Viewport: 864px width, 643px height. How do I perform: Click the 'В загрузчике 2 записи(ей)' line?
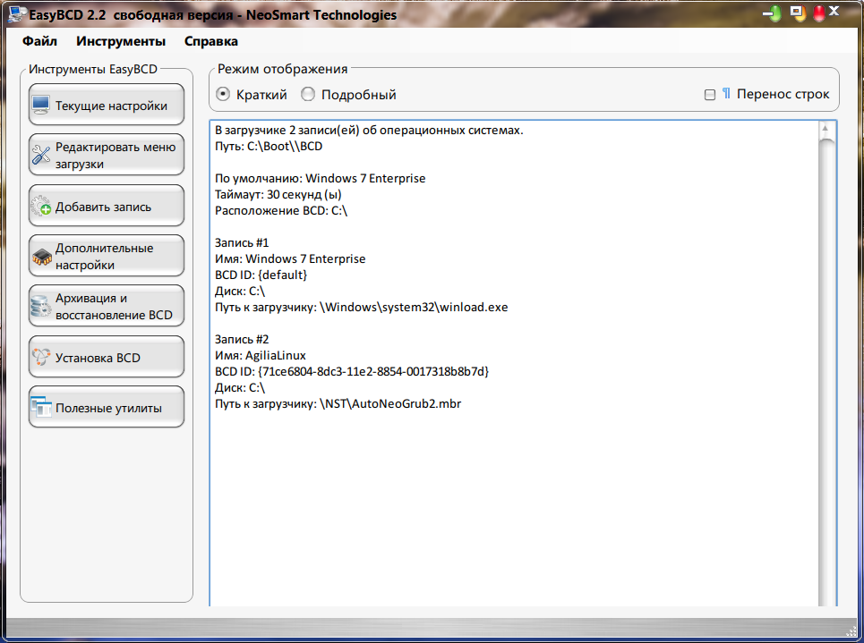coord(369,131)
